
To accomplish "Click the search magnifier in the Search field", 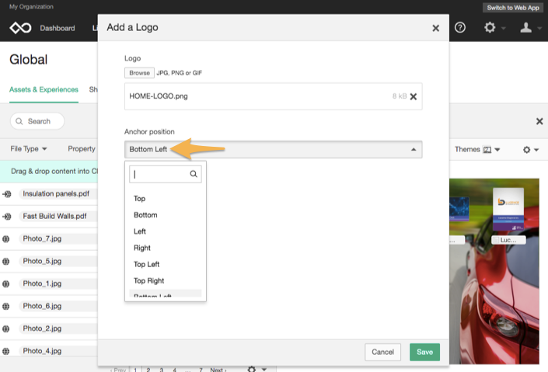I will pyautogui.click(x=19, y=121).
